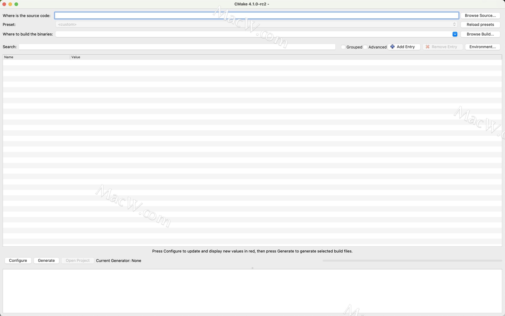Click the disabled Open Project button

pyautogui.click(x=78, y=260)
